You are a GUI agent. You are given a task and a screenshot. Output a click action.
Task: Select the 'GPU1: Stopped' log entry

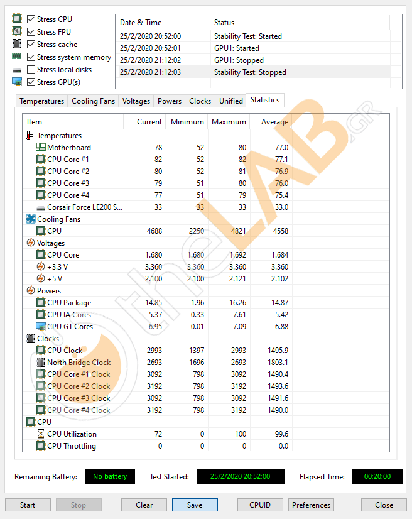pyautogui.click(x=253, y=60)
